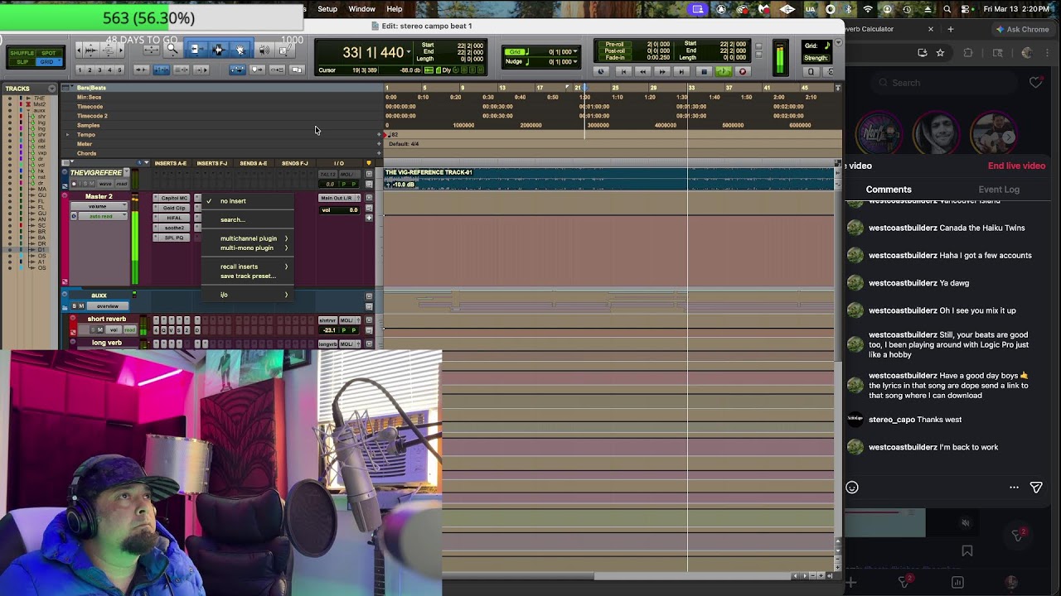Open Master 2 auto read automation dropdown
The height and width of the screenshot is (596, 1061).
102,216
